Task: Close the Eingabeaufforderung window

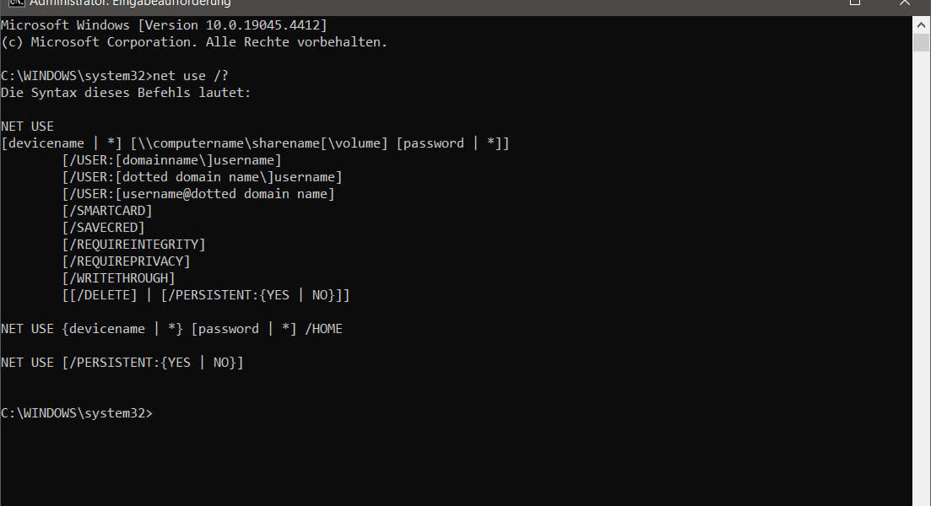Action: [x=904, y=3]
